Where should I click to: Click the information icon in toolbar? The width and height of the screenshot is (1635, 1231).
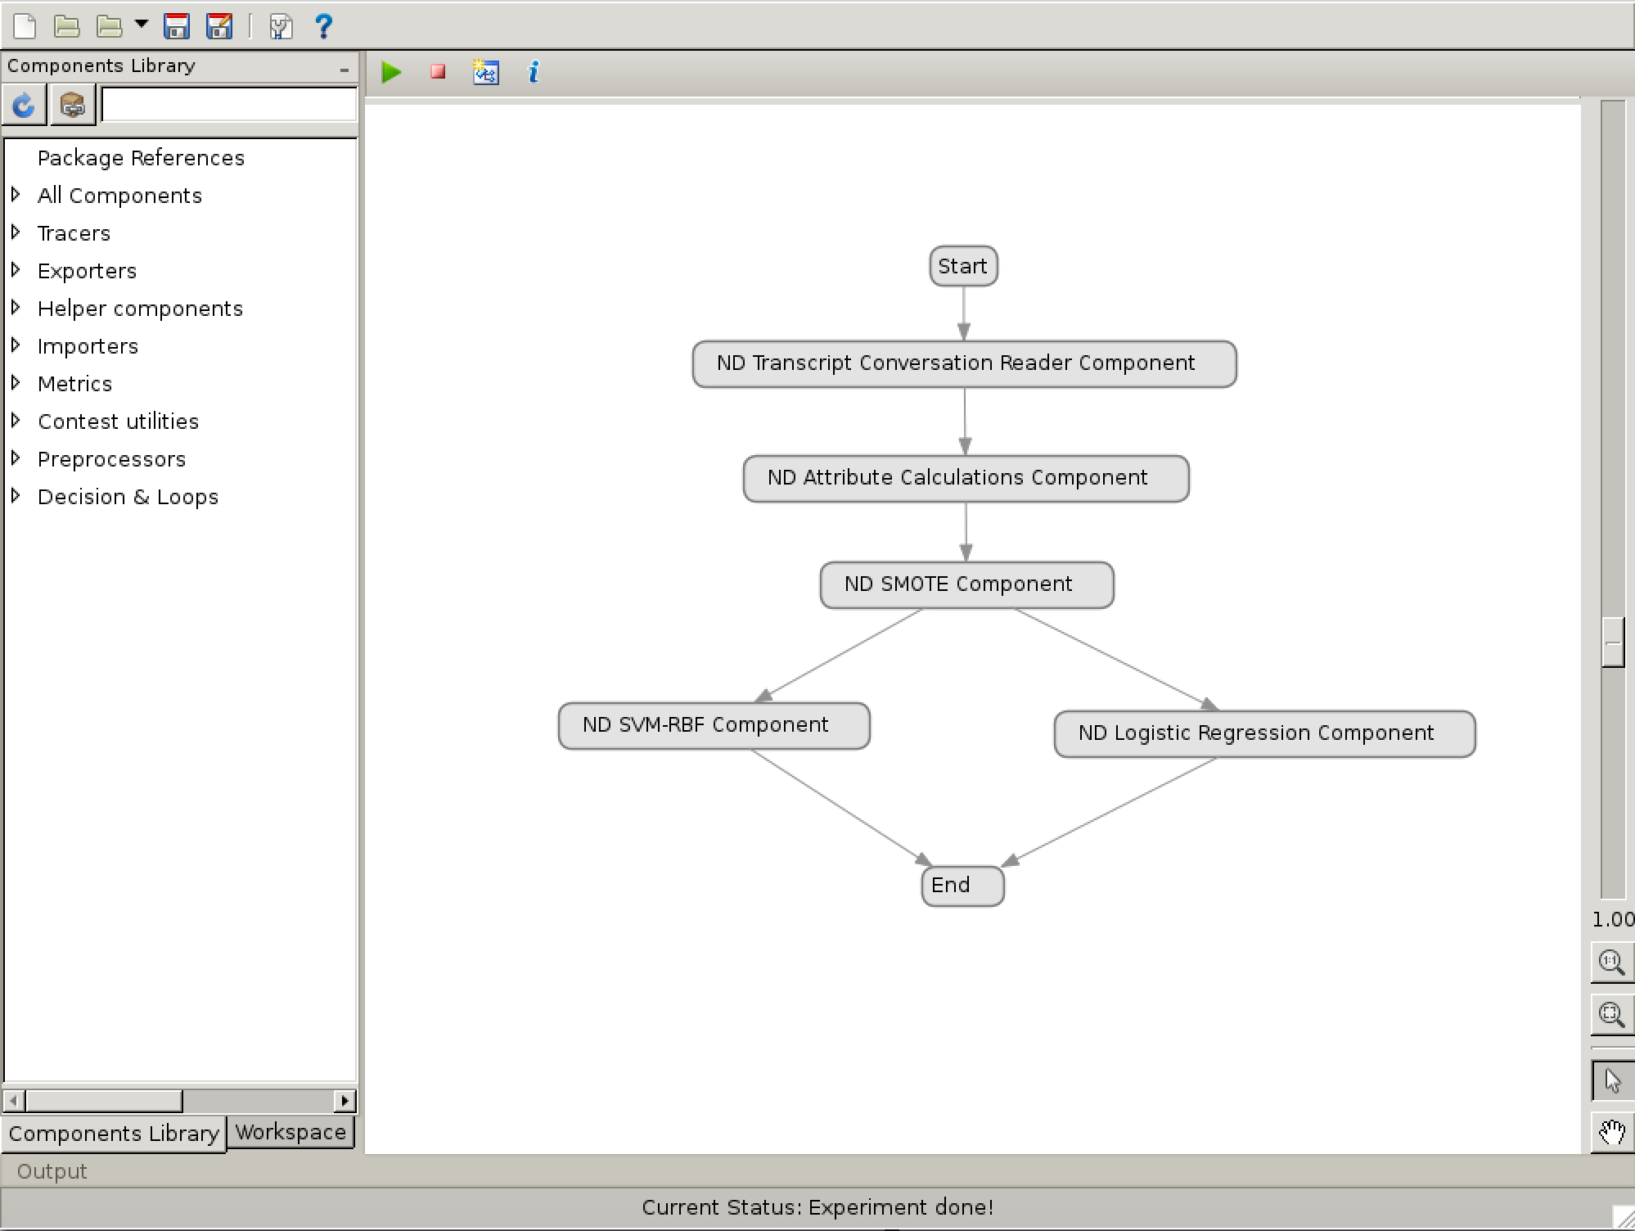tap(534, 72)
